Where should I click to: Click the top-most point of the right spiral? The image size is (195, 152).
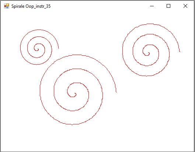click(150, 24)
